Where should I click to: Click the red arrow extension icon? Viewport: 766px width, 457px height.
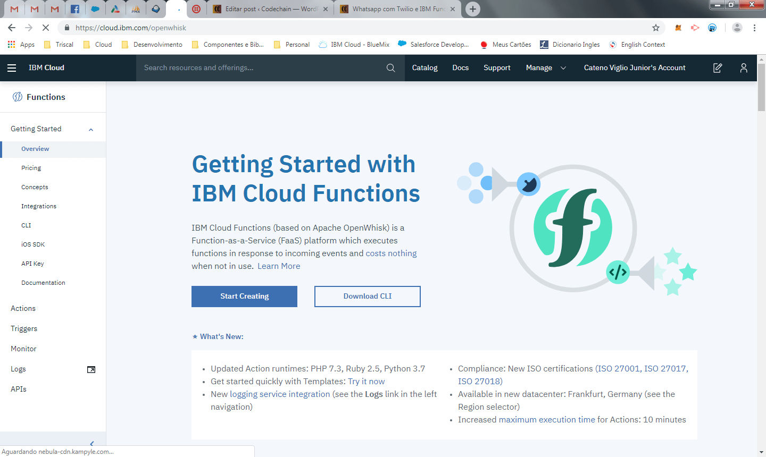click(695, 28)
